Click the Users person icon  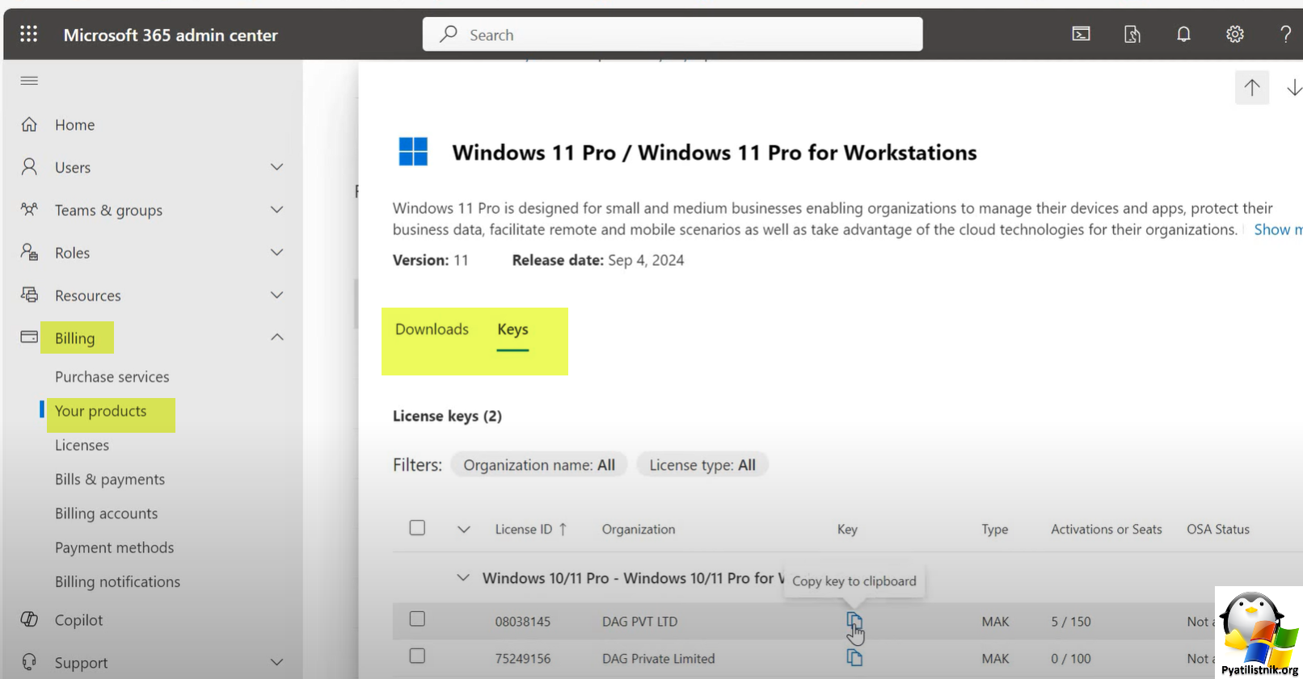29,167
